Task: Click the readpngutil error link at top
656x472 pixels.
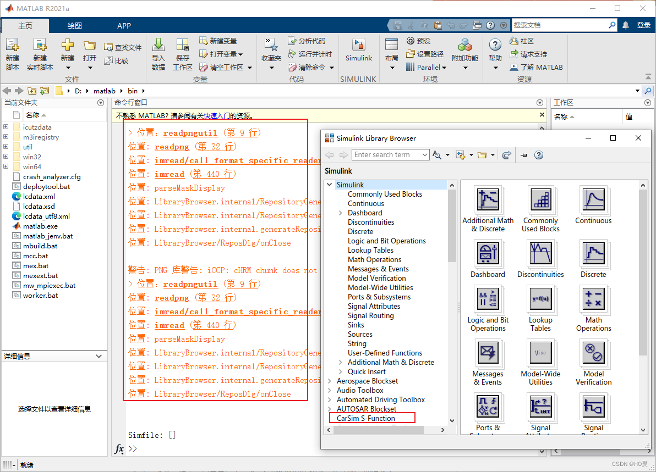Action: (190, 133)
